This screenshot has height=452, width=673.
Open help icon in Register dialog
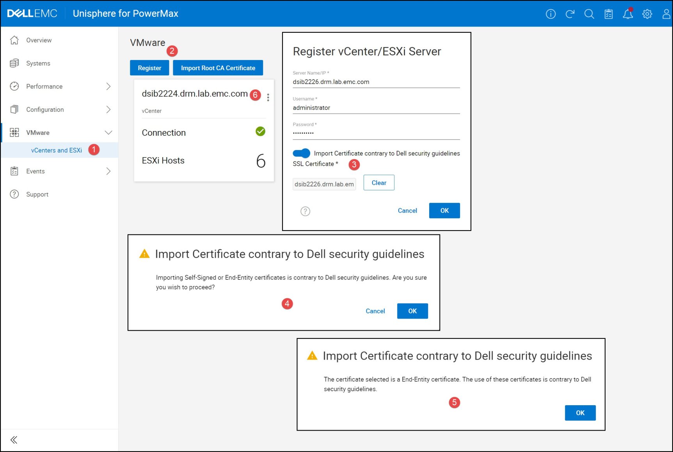pos(305,211)
